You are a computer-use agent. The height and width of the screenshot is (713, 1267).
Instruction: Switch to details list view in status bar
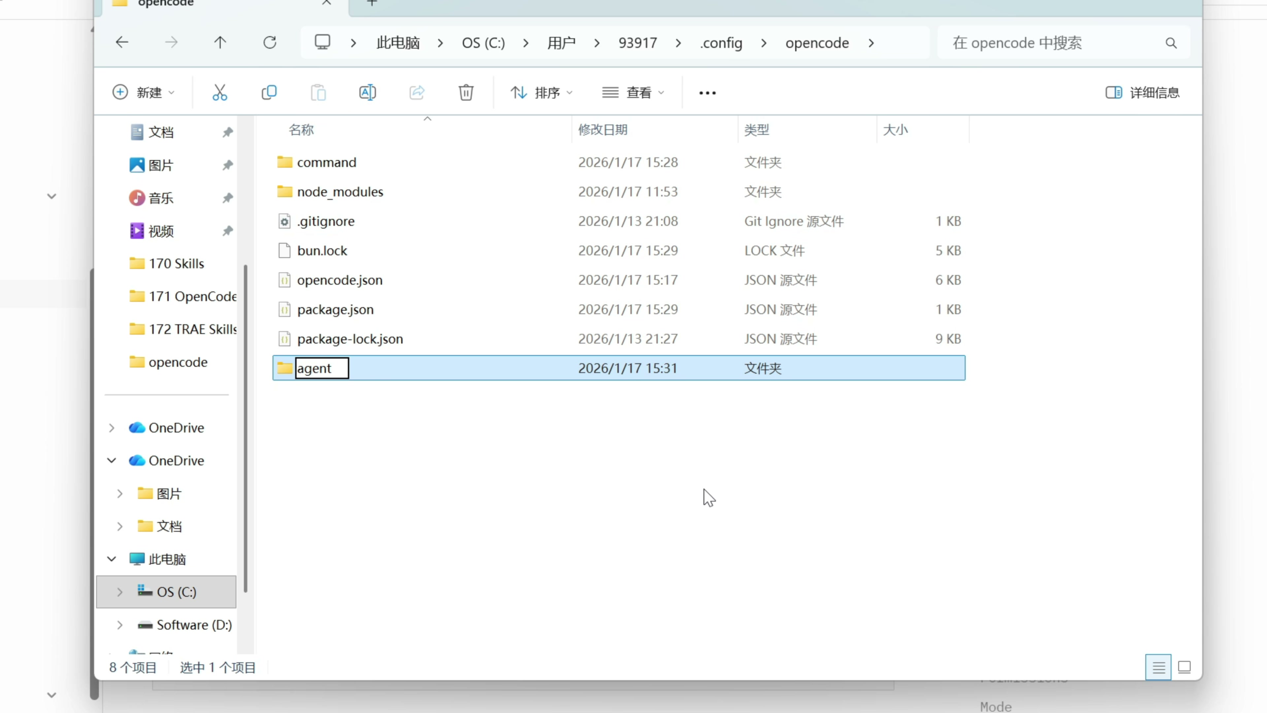click(x=1158, y=667)
